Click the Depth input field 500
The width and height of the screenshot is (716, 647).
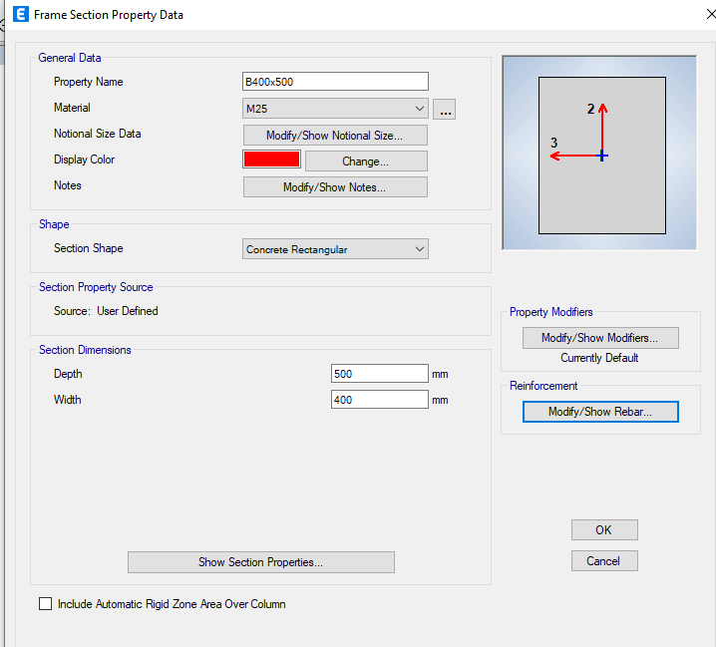tap(380, 374)
